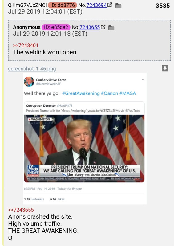174x246 pixels.
Task: Click folder icon next to post 7243694
Action: [x=118, y=6]
